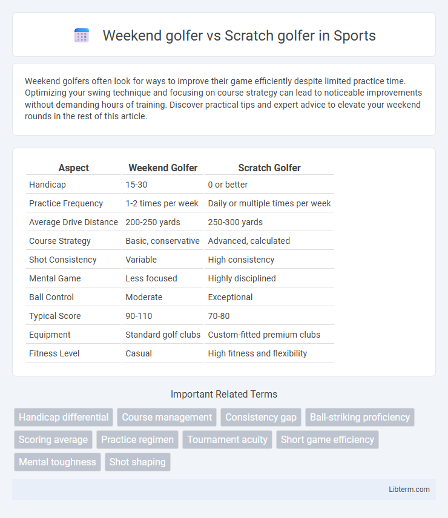
Task: Click the Scratch Golfer column header
Action: click(269, 168)
